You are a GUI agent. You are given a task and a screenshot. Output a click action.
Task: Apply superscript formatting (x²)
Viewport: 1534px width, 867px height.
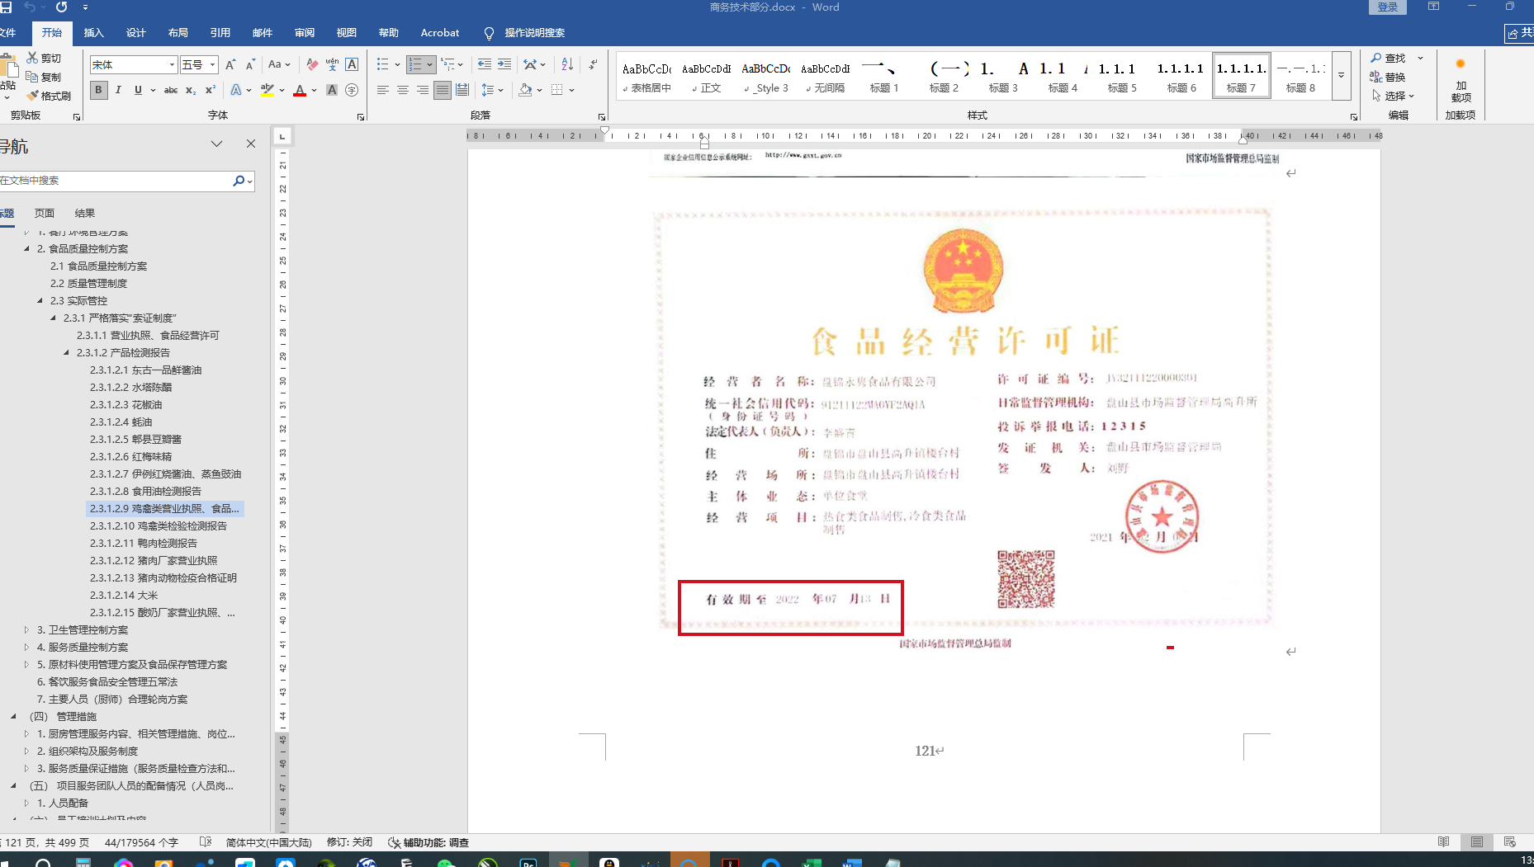(211, 90)
